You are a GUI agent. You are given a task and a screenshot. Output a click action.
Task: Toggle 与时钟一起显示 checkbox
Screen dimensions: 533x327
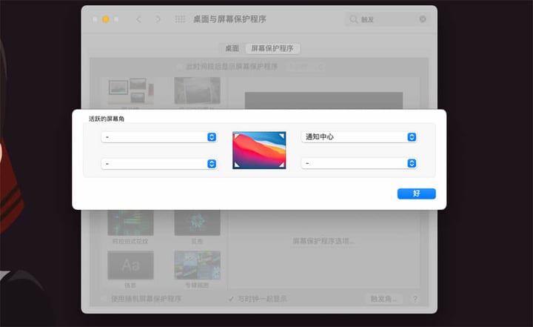pos(232,299)
